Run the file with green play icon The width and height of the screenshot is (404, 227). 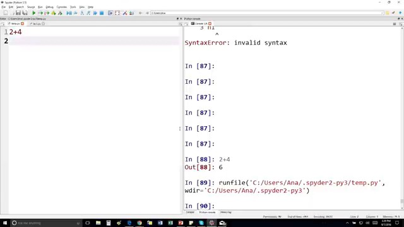(x=33, y=13)
